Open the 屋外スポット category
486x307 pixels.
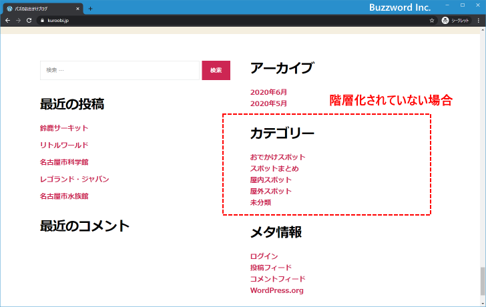tap(271, 191)
